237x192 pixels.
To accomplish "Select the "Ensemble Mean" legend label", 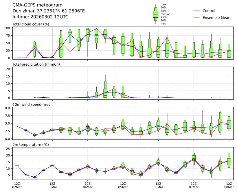I will 216,18.
